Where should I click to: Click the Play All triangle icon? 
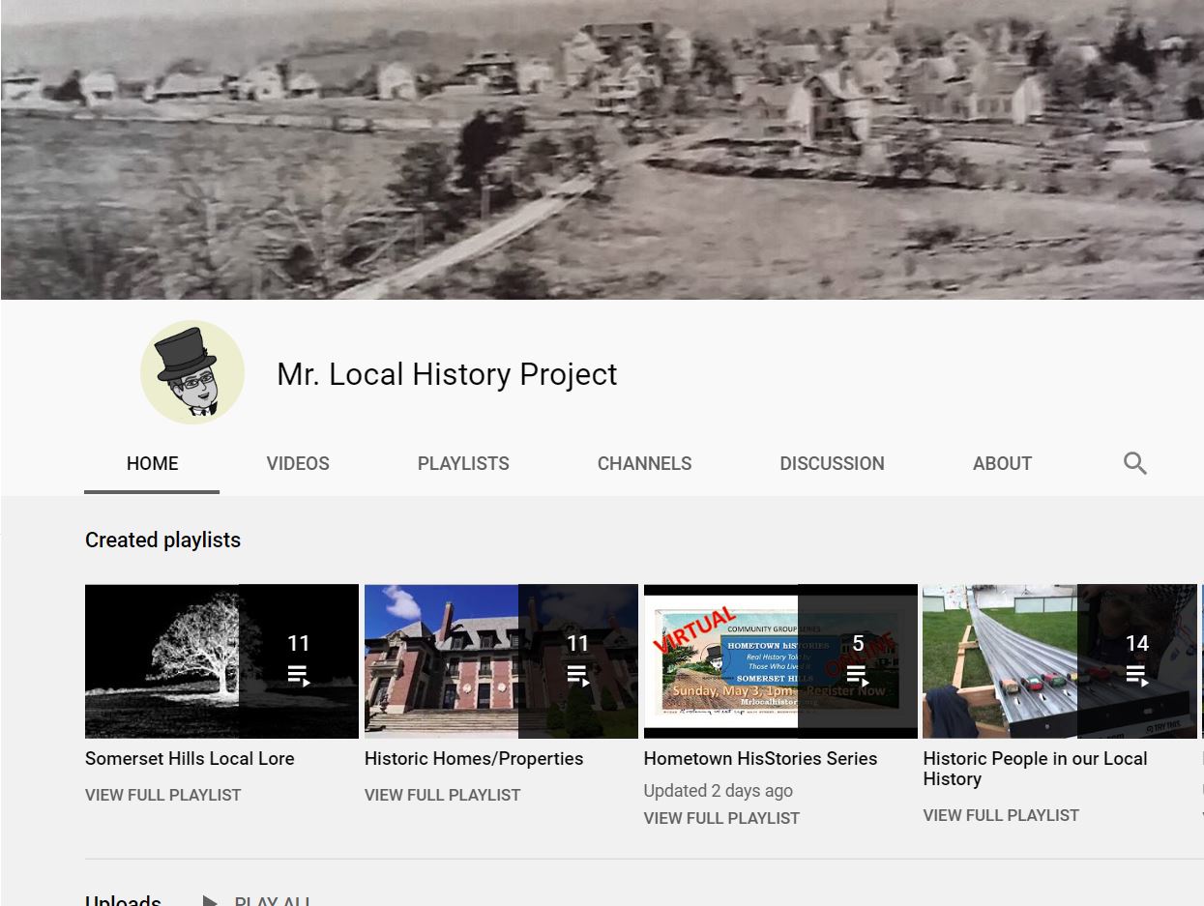click(x=211, y=900)
